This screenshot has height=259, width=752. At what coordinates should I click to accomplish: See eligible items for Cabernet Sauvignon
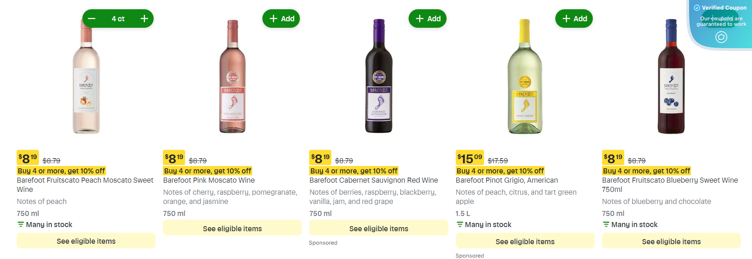tap(379, 228)
